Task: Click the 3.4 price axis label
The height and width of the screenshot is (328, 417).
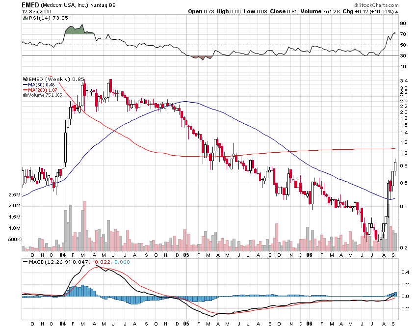Action: pos(404,81)
